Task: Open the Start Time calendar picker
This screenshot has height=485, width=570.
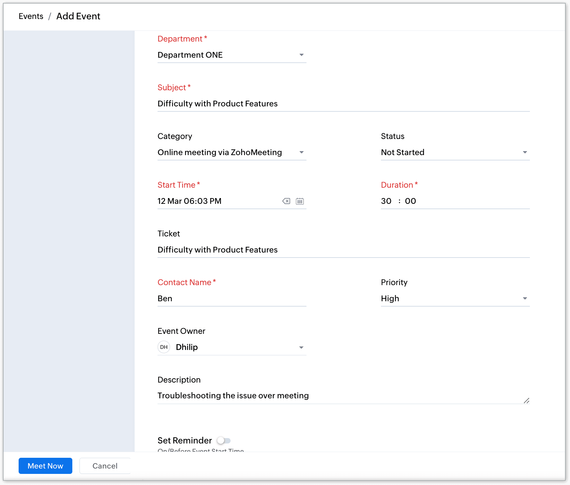Action: [300, 201]
